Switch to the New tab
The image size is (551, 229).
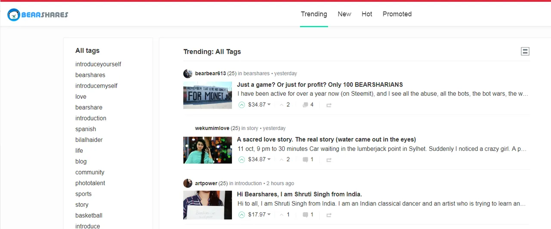tap(344, 14)
